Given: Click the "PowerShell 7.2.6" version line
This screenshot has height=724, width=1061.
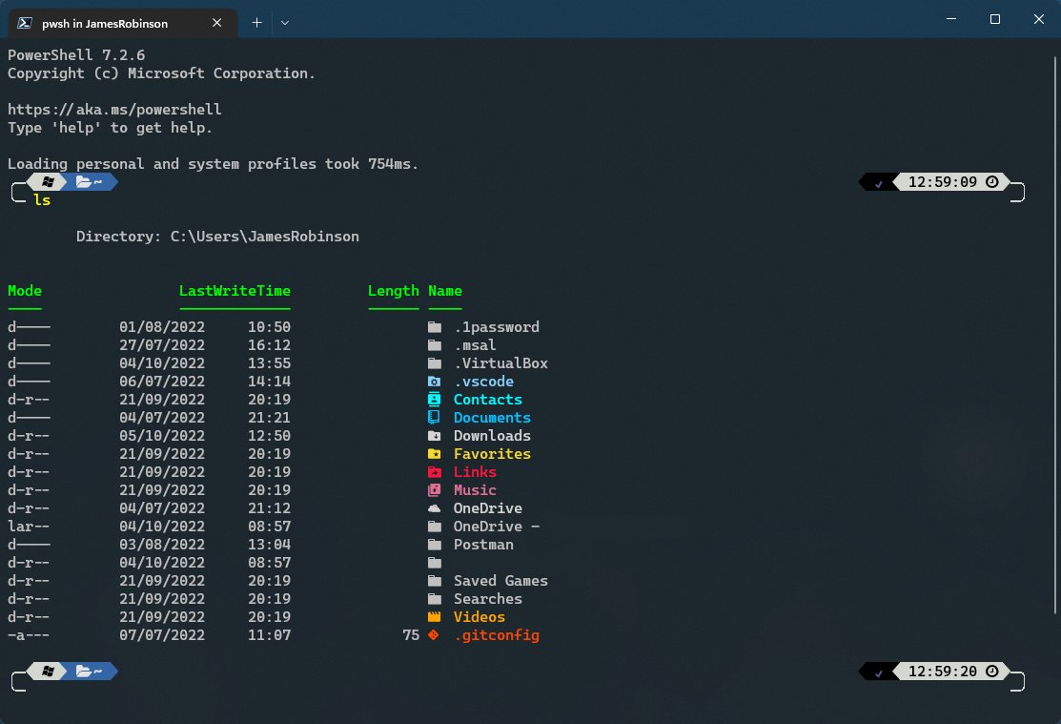Looking at the screenshot, I should 76,55.
